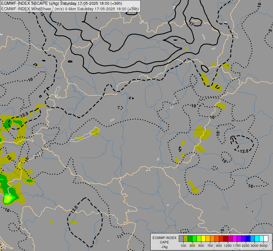Pick the bright magenta legend swatch
Screen dimensions: 273x251
coord(235,238)
